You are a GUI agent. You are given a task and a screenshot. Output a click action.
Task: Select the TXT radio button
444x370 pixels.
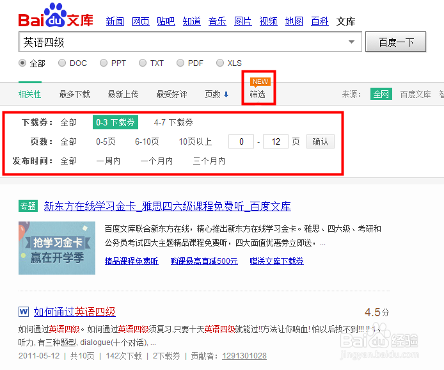(143, 63)
